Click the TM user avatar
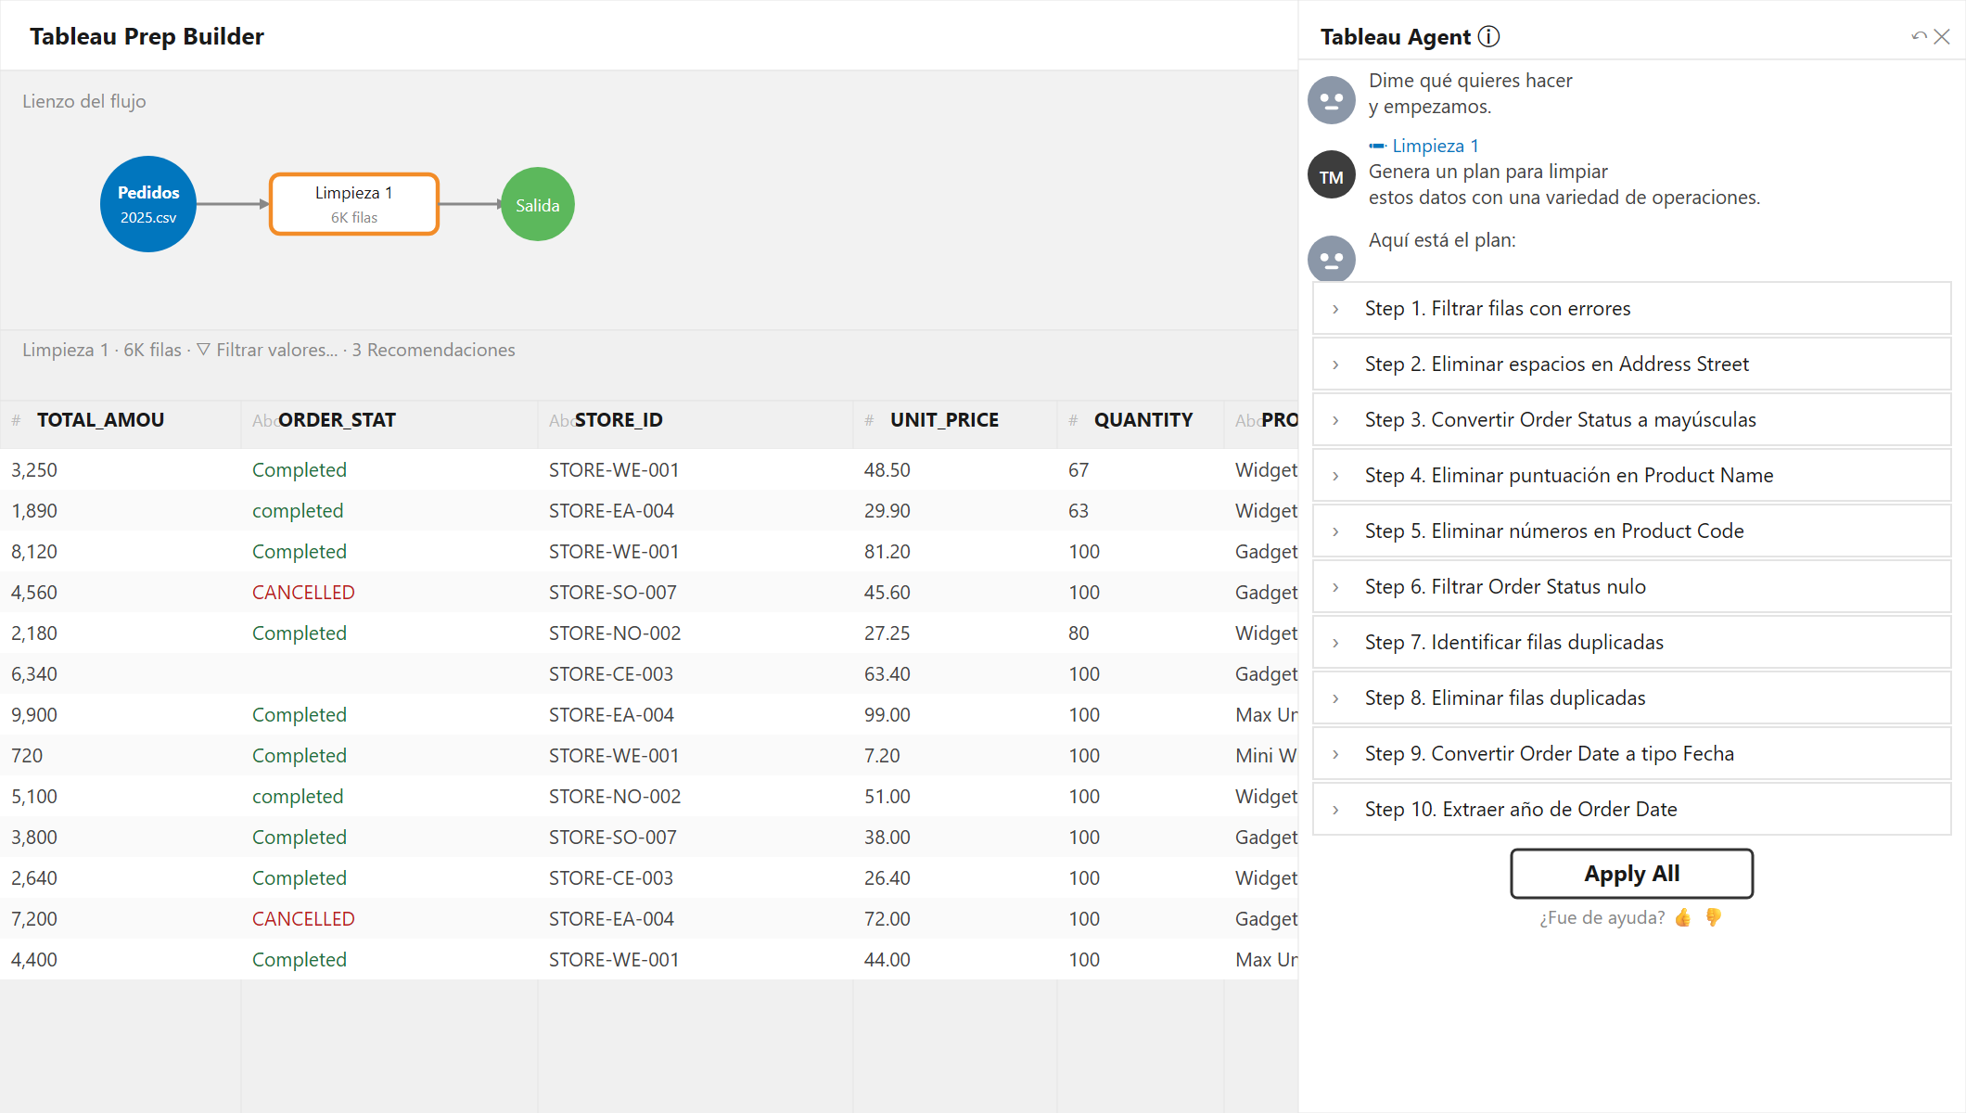This screenshot has height=1113, width=1966. pos(1332,174)
